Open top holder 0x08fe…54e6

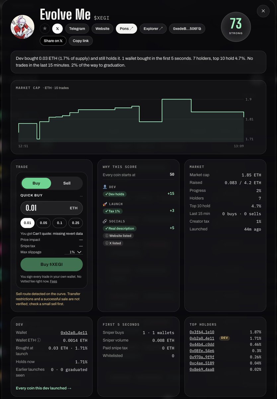[202, 351]
